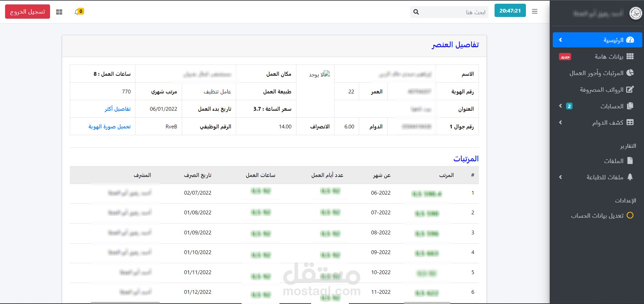The height and width of the screenshot is (304, 644).
Task: Click the "التقارير" sidebar section label
Action: click(x=628, y=146)
